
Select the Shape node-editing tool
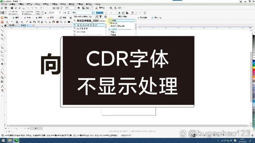[x=2, y=30]
